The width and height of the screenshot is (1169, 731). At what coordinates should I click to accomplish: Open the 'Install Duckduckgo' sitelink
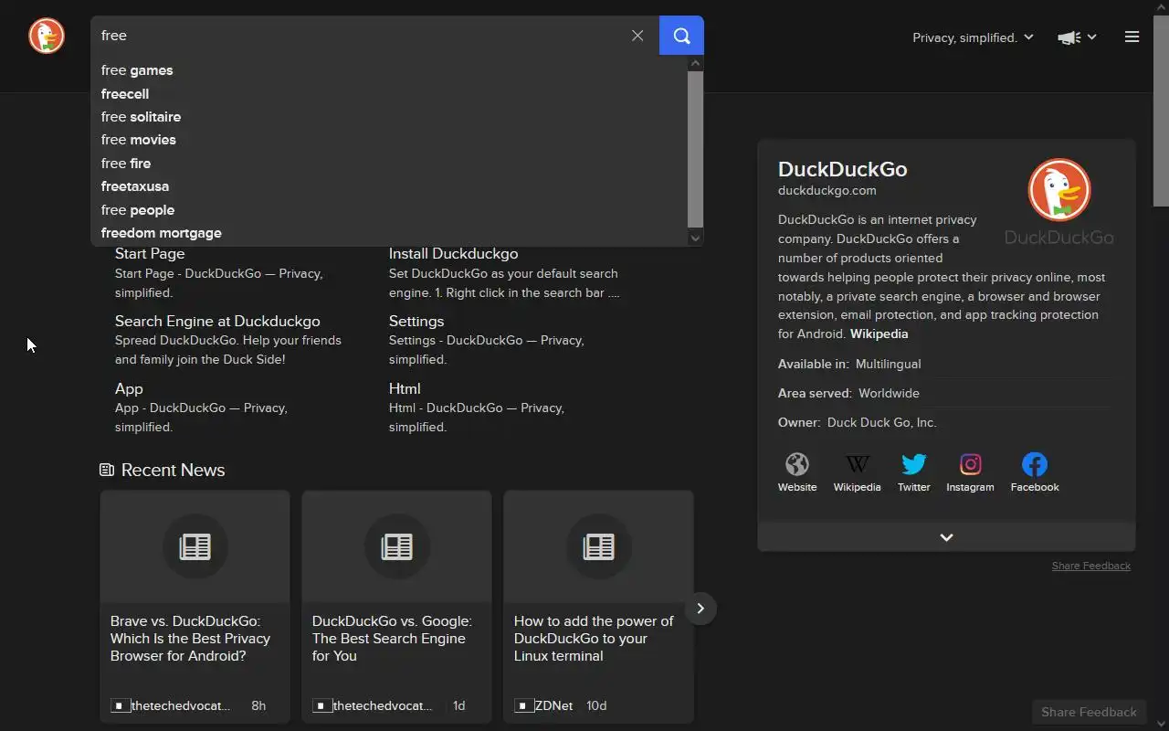(453, 254)
